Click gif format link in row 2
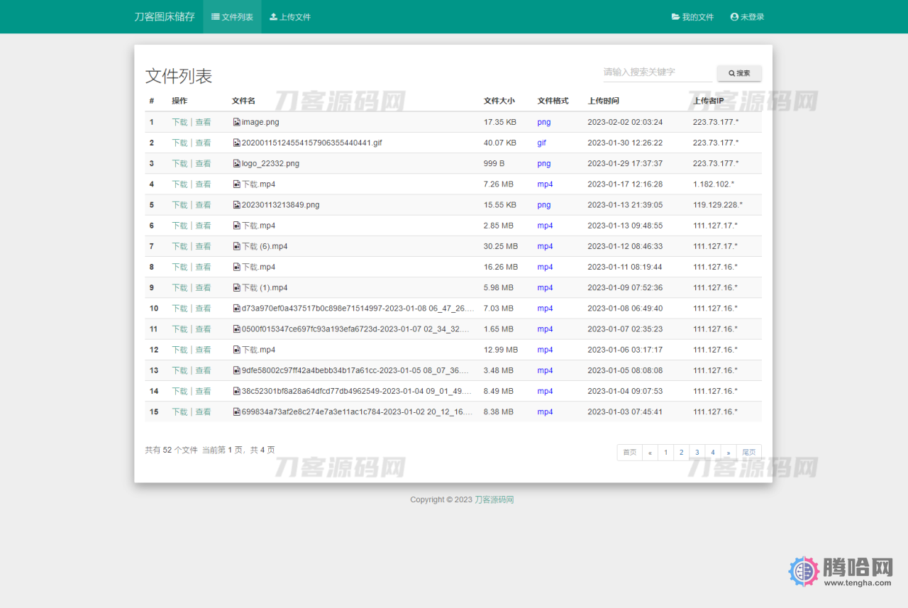The width and height of the screenshot is (908, 608). coord(541,143)
